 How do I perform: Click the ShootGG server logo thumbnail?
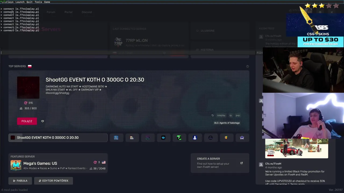point(28,87)
